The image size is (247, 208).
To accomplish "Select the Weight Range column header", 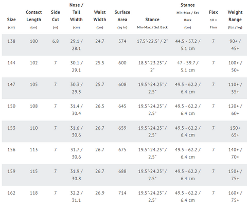I will coord(235,20).
